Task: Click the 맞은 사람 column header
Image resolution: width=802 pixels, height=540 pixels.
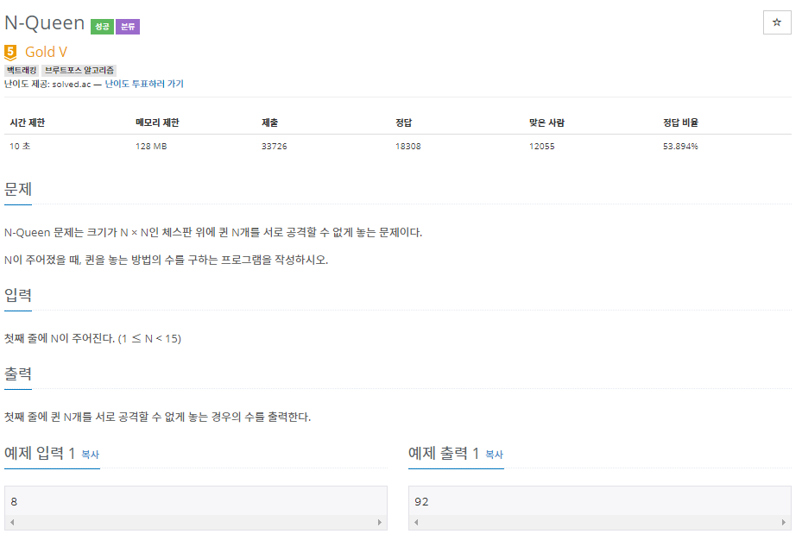Action: pos(546,122)
